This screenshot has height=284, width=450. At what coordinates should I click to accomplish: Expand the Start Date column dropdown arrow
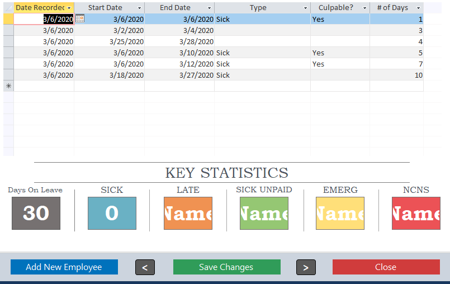tap(139, 8)
